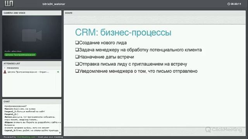The width and height of the screenshot is (248, 139).
Task: Click the bullet box before 'Создание нового лида'
Action: pyautogui.click(x=77, y=42)
